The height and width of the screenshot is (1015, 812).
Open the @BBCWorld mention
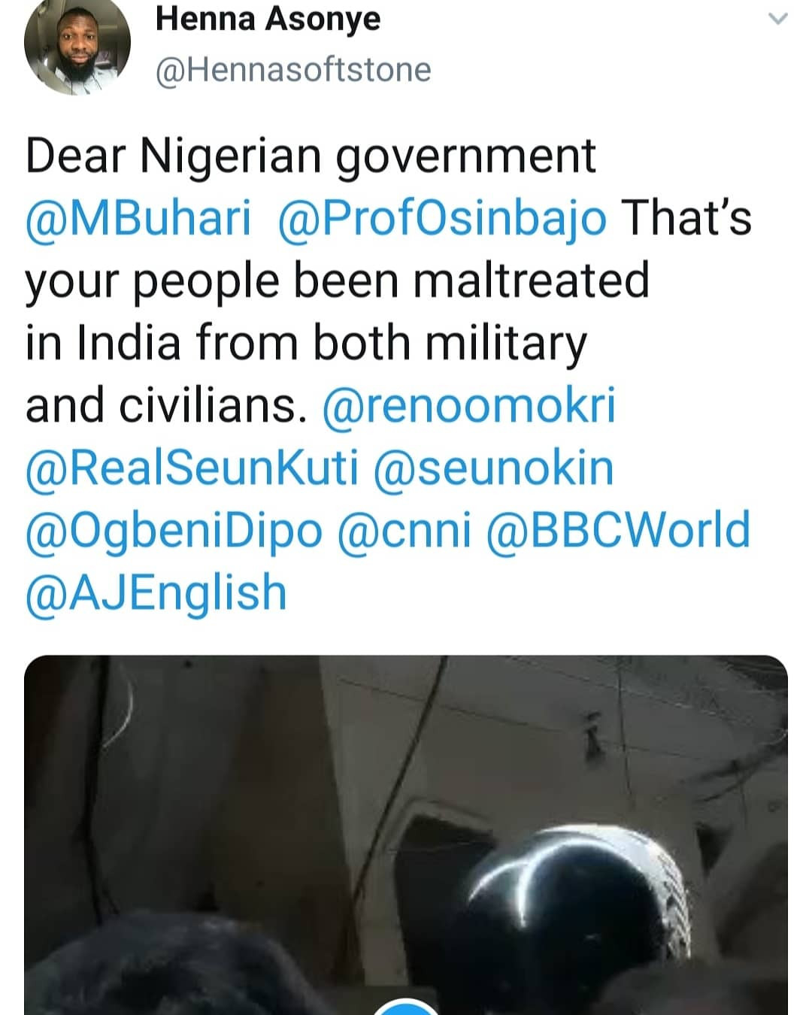[619, 530]
